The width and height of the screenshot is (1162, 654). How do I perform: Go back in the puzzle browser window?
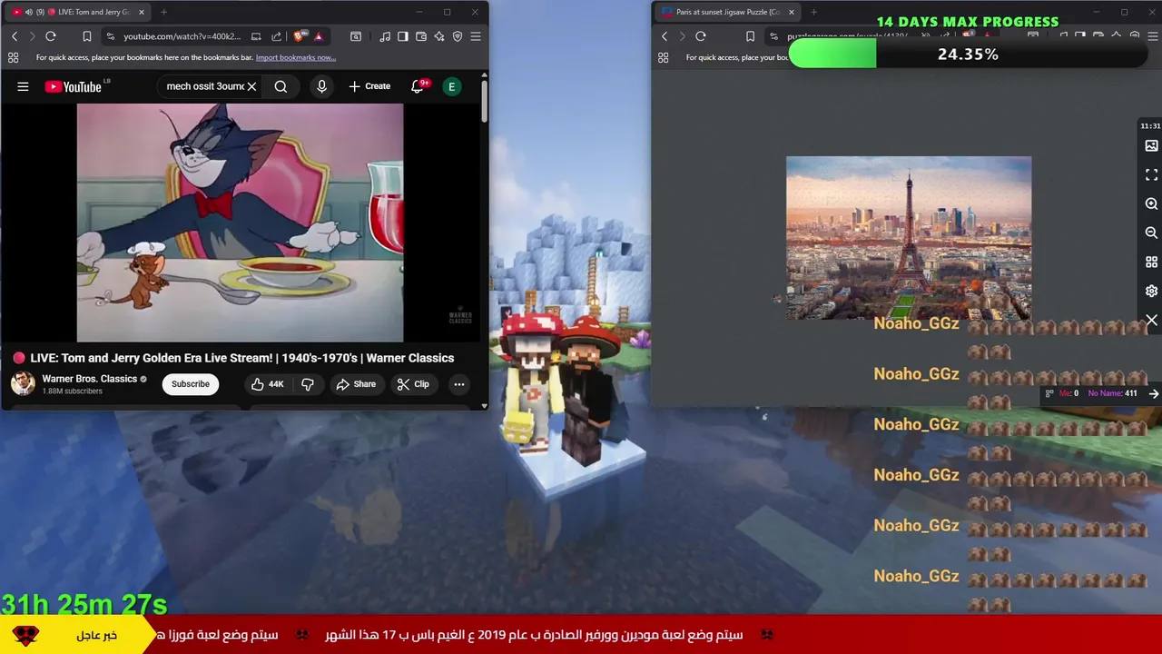click(x=665, y=36)
